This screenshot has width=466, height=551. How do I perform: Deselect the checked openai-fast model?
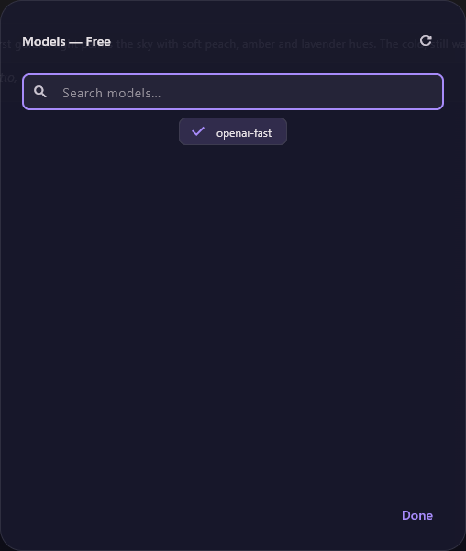(233, 131)
